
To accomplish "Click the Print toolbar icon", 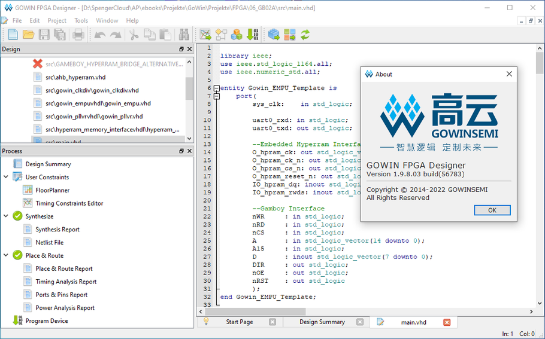I will click(78, 35).
